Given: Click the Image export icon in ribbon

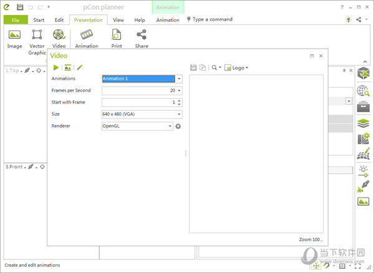Looking at the screenshot, I should coord(14,35).
